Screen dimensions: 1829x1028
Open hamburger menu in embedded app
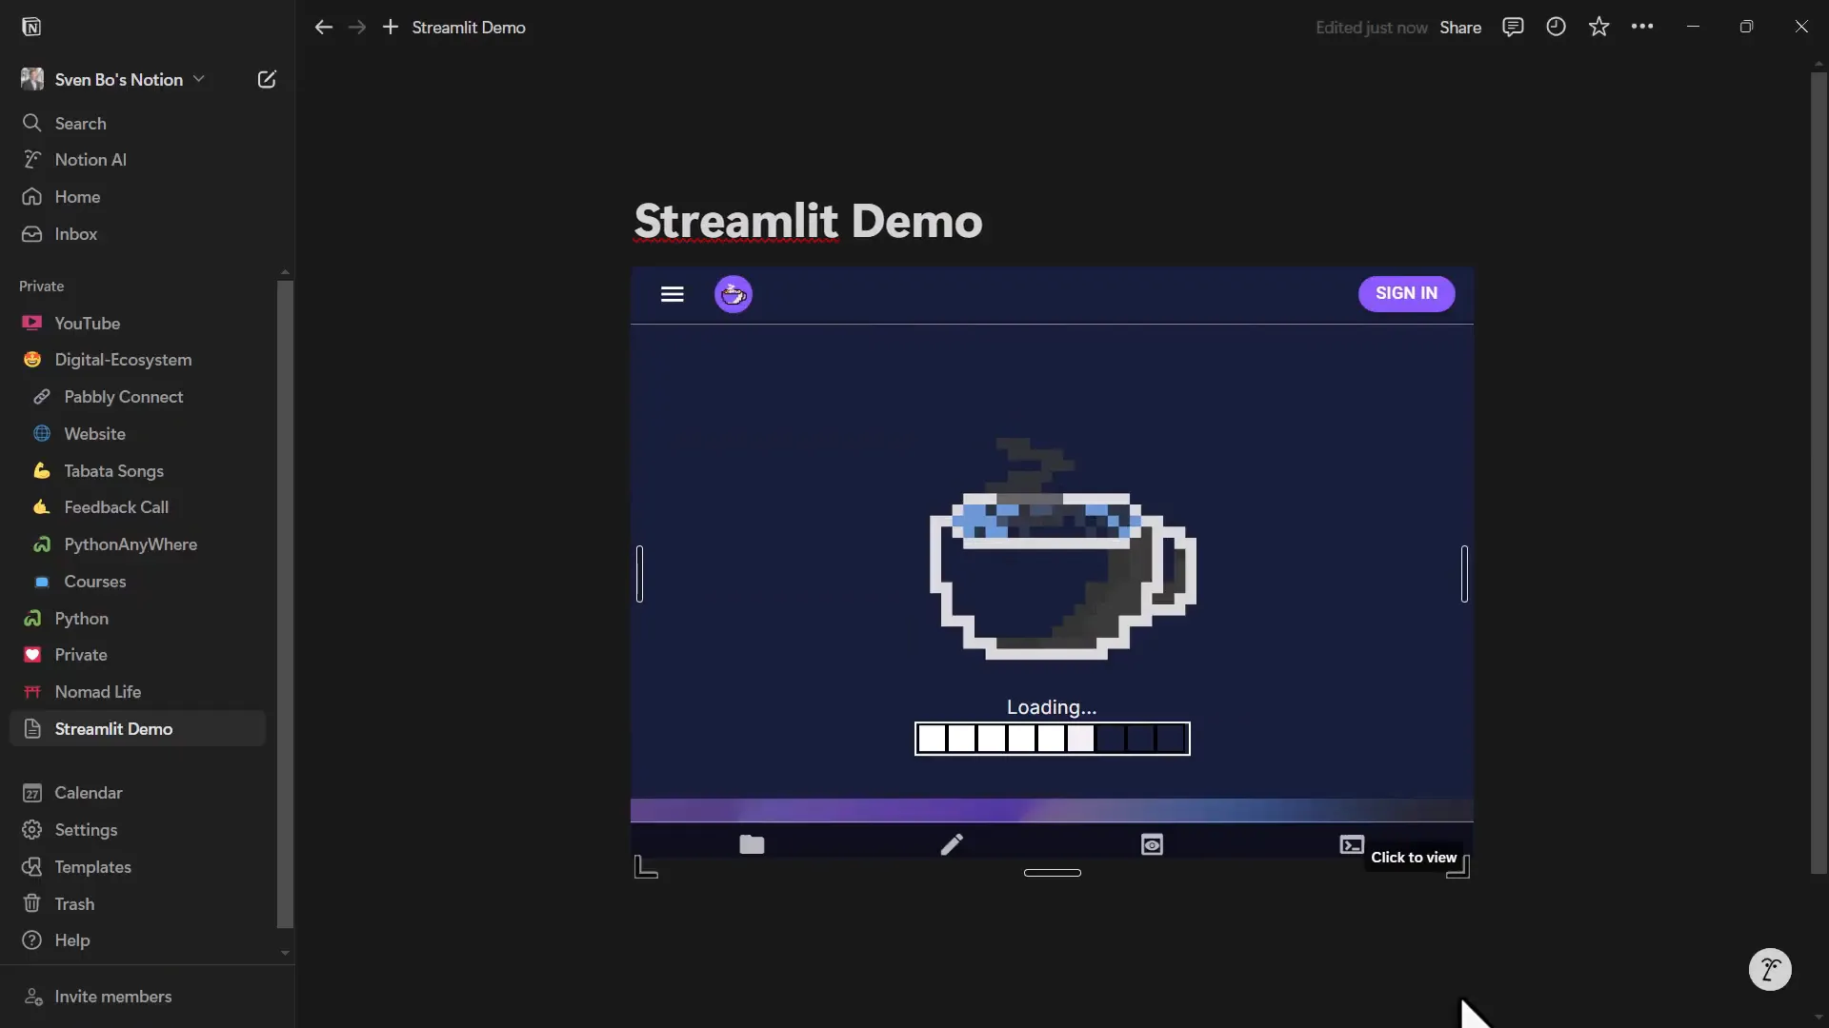click(x=673, y=294)
